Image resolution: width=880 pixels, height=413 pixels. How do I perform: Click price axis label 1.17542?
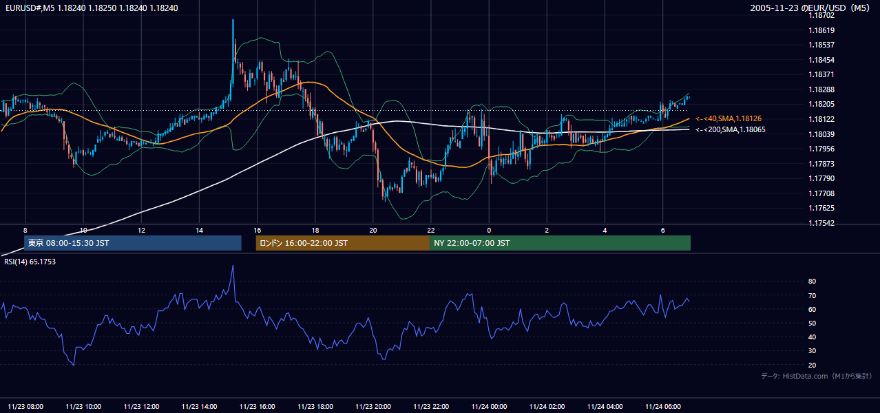tap(821, 223)
